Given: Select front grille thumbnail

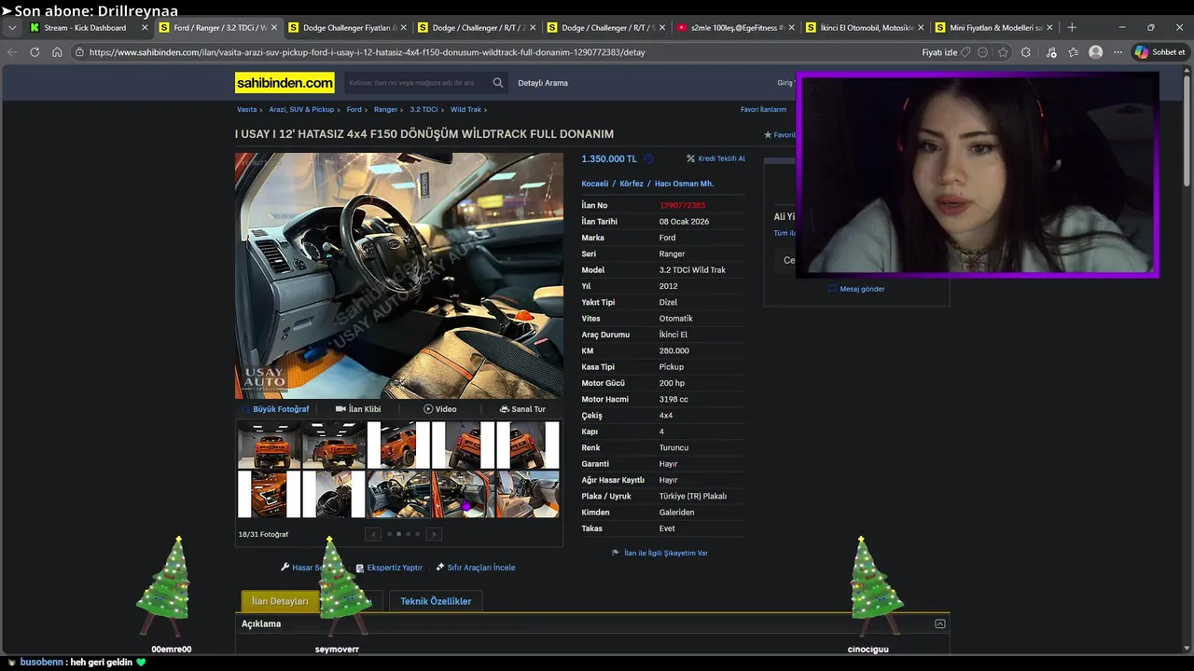Looking at the screenshot, I should click(270, 494).
